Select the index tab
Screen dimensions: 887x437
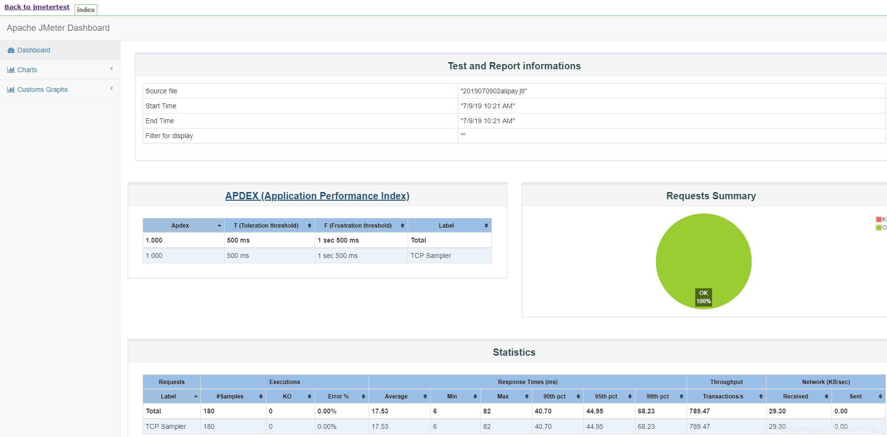tap(86, 10)
